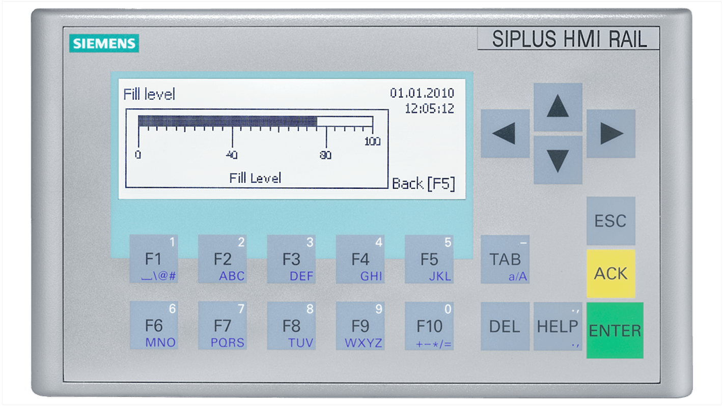Viewport: 723px width, 406px height.
Task: Click the TAB key
Action: [x=505, y=259]
